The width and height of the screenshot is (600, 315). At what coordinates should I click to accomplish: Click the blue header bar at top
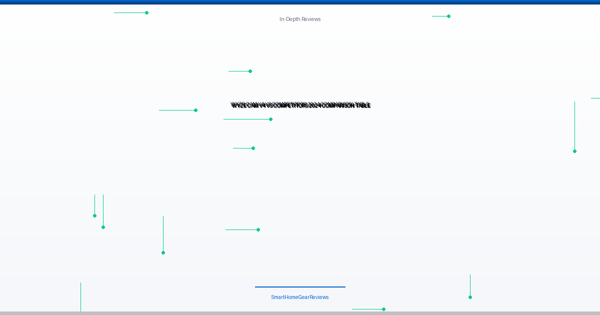[x=300, y=2]
